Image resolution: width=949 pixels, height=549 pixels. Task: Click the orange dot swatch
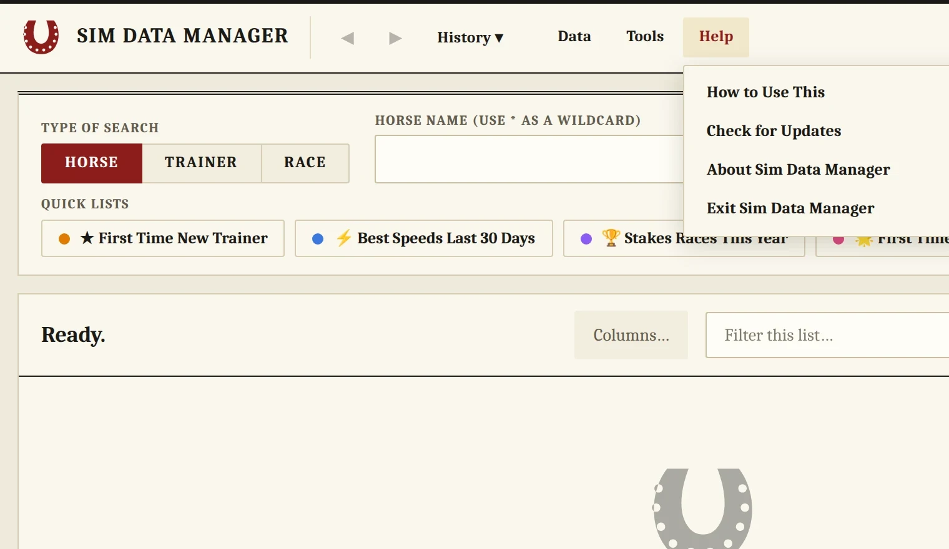point(64,239)
